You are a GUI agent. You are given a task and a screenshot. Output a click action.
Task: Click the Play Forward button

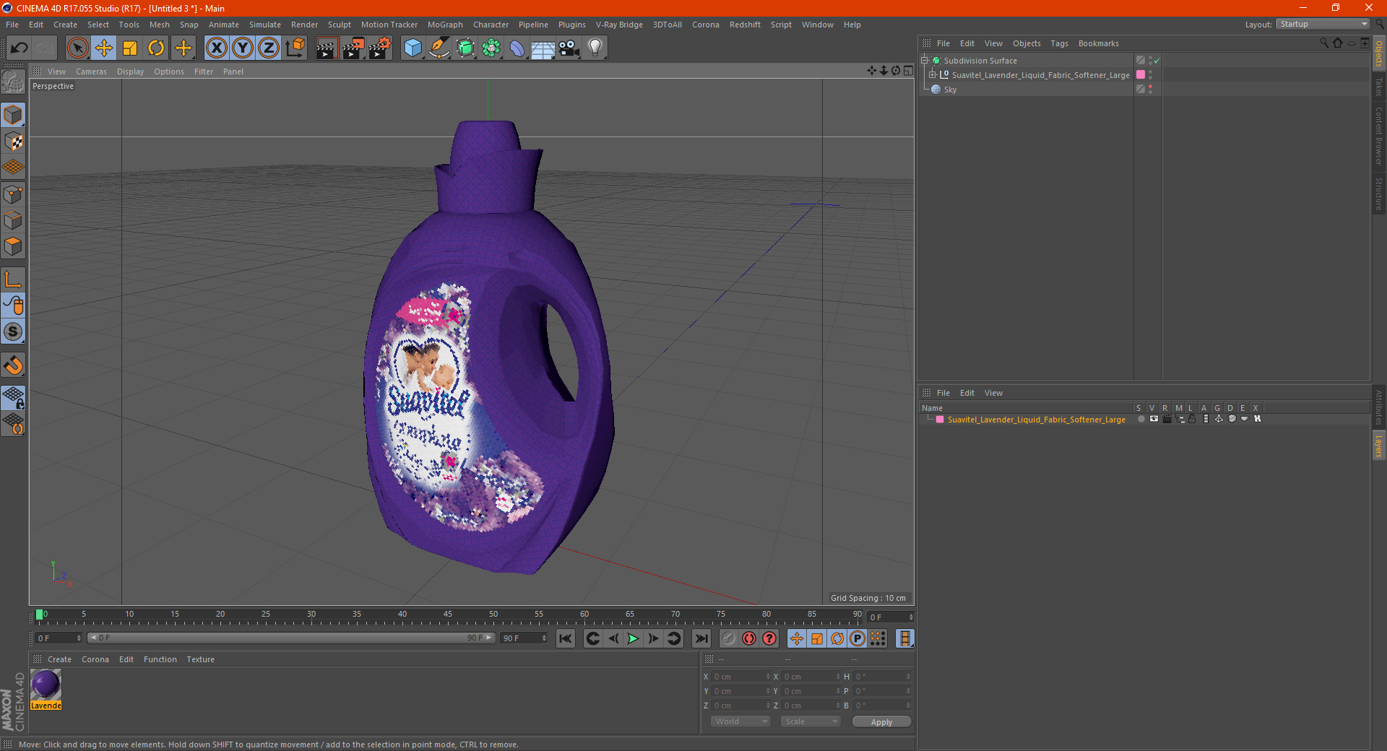click(x=633, y=638)
